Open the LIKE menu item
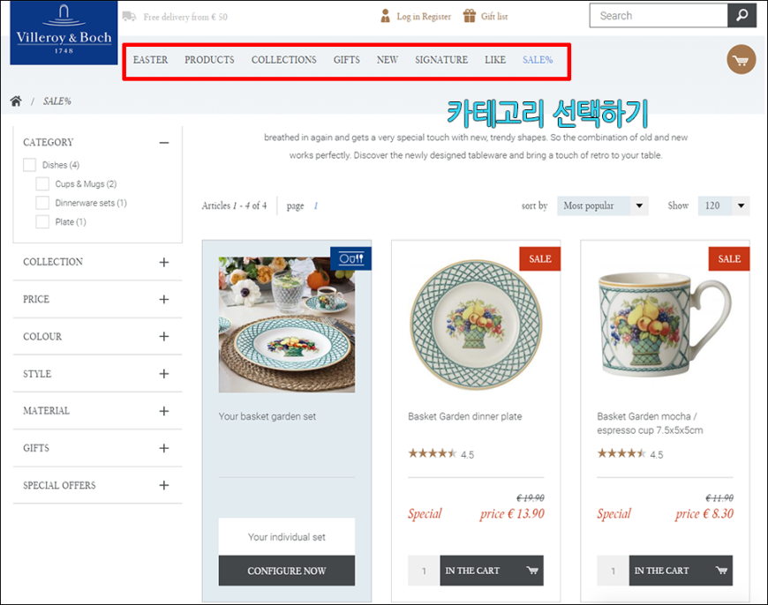Image resolution: width=768 pixels, height=605 pixels. click(x=495, y=60)
